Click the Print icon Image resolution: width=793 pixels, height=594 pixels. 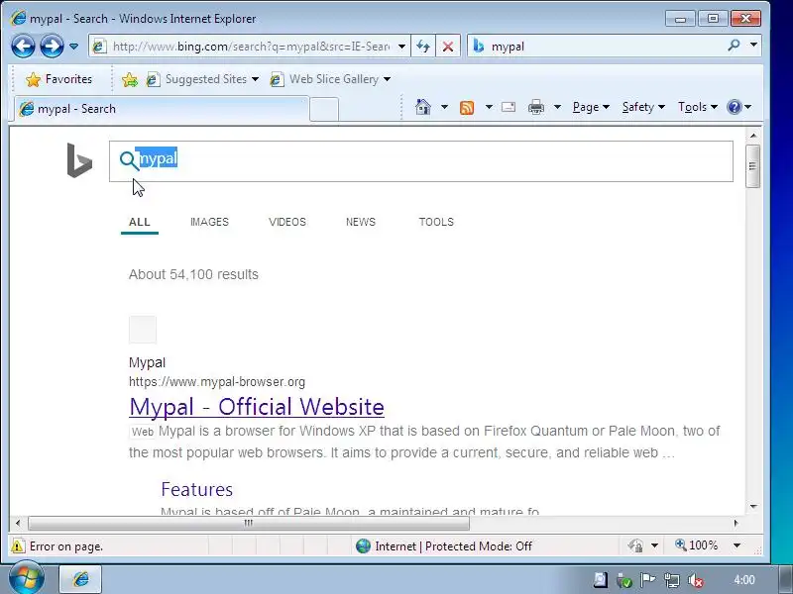point(536,107)
